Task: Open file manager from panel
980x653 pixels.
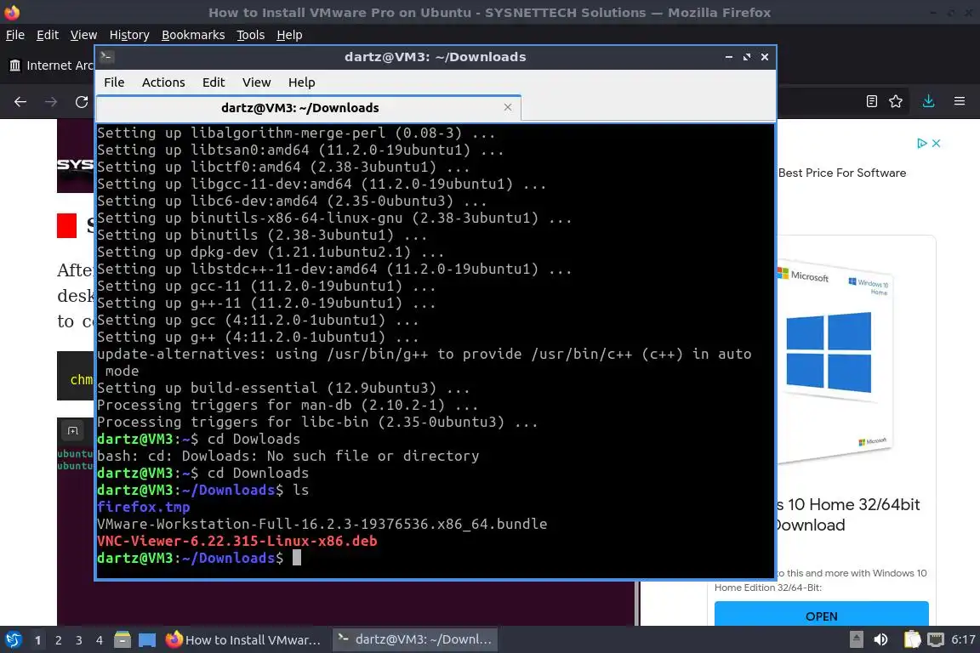Action: click(x=122, y=639)
